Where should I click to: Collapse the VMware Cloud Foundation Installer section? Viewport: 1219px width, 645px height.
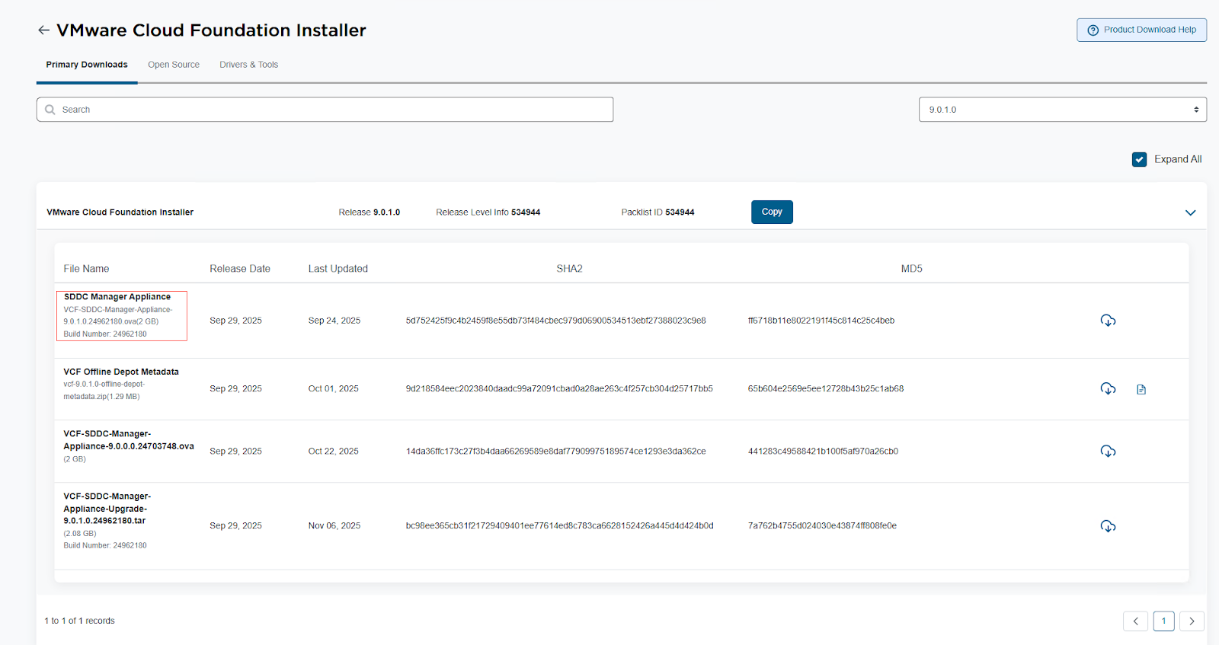click(x=1190, y=212)
